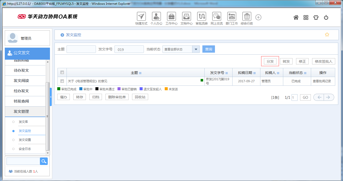Tick the checkbox for 关于《电话管理规定》的意见 row

pyautogui.click(x=62, y=81)
